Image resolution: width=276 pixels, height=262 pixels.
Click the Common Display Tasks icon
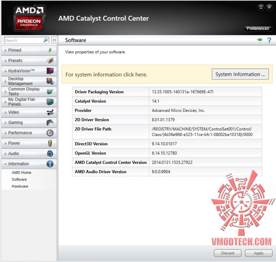50,92
